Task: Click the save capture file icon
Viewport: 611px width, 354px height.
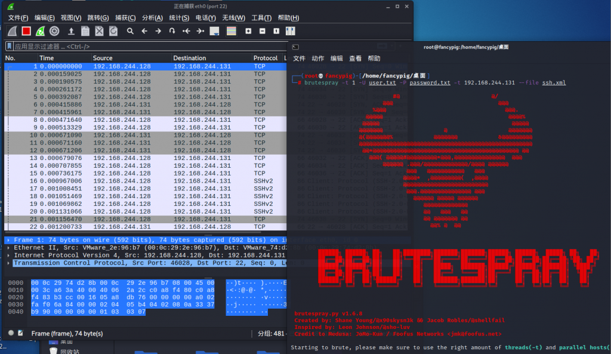Action: (x=85, y=31)
